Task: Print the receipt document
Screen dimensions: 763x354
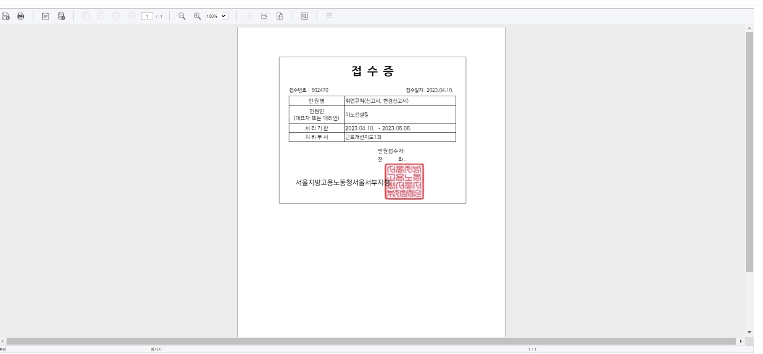Action: tap(21, 16)
